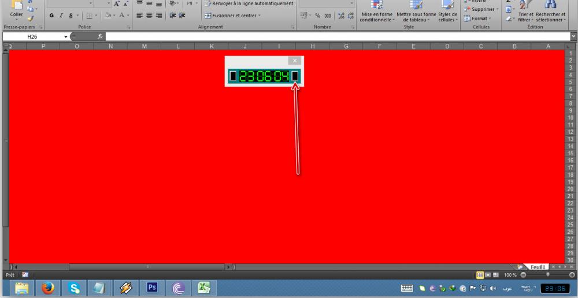Open font color dropdown arrow
This screenshot has height=298, width=578.
click(128, 16)
